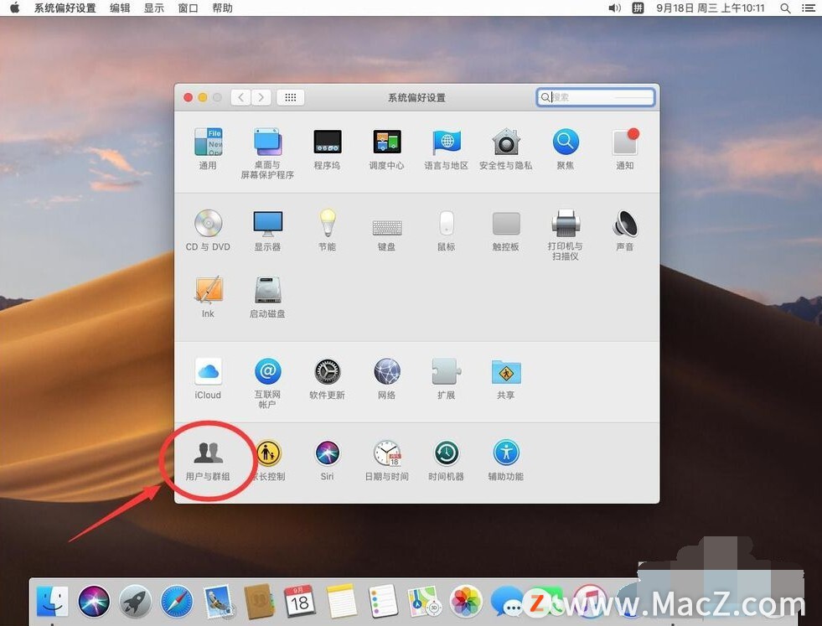Open 家长控制 (Parental Controls) pane
822x626 pixels.
coord(268,460)
